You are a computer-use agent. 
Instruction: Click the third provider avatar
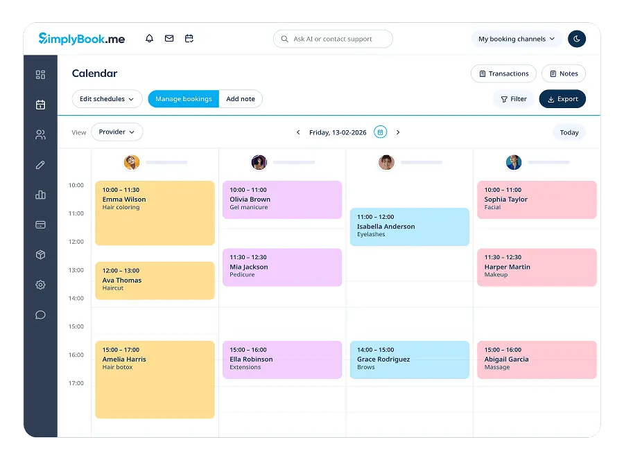point(386,162)
